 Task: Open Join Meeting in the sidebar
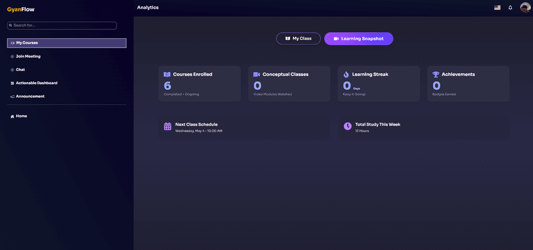click(x=28, y=57)
